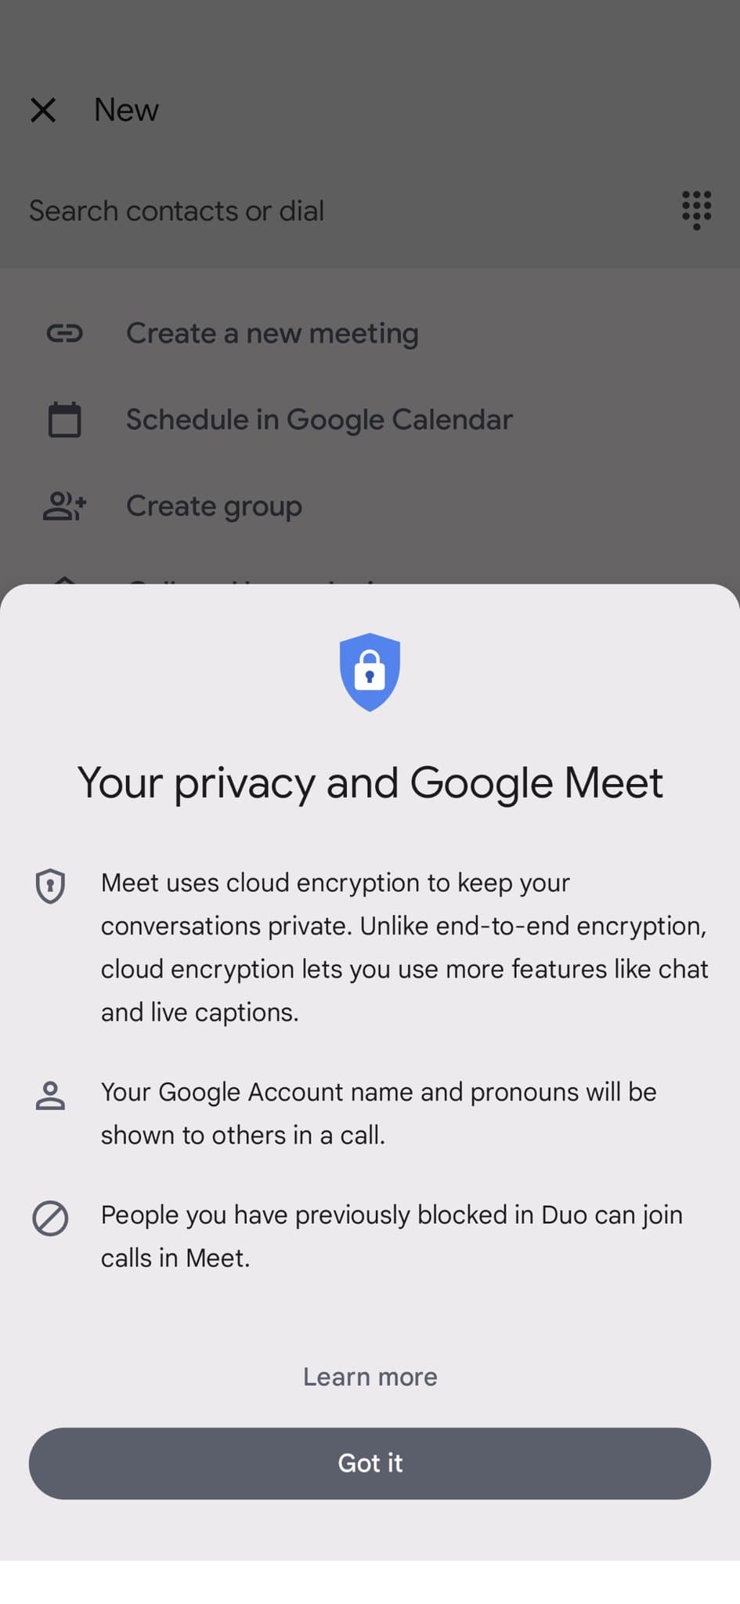
Task: Tap the Search contacts or dial field
Action: click(x=177, y=211)
